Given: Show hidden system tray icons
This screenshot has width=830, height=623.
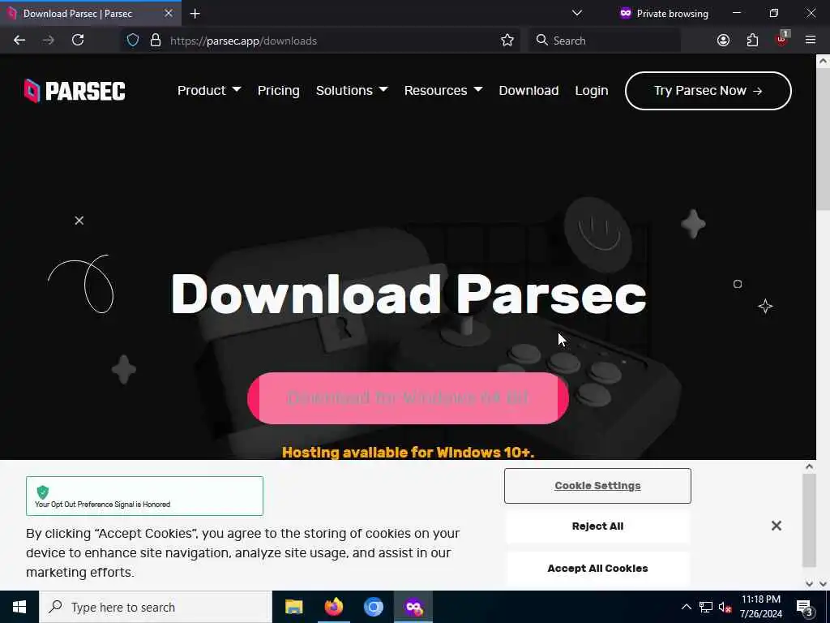Looking at the screenshot, I should coord(686,607).
